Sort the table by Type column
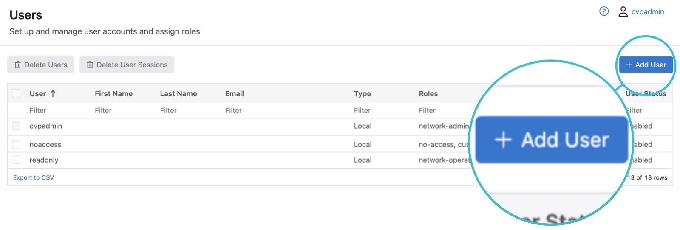 [362, 94]
